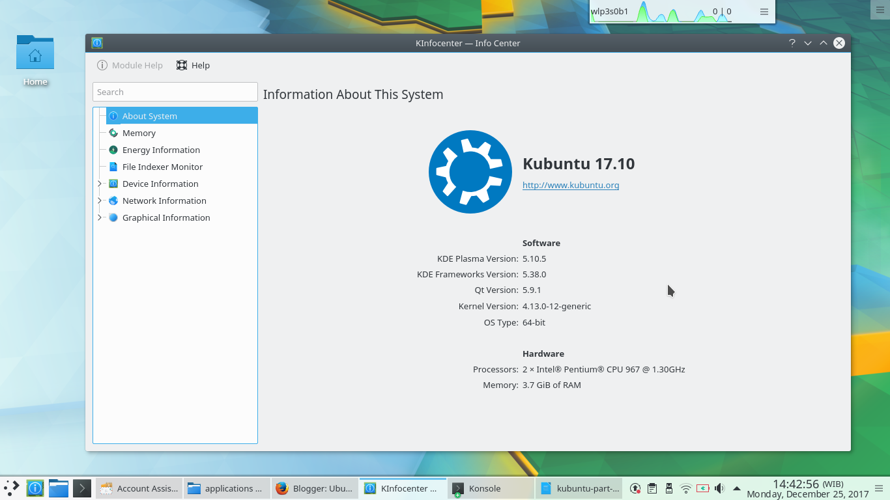Click the update notifier tray icon
Viewport: 890px width, 500px height.
(x=635, y=488)
